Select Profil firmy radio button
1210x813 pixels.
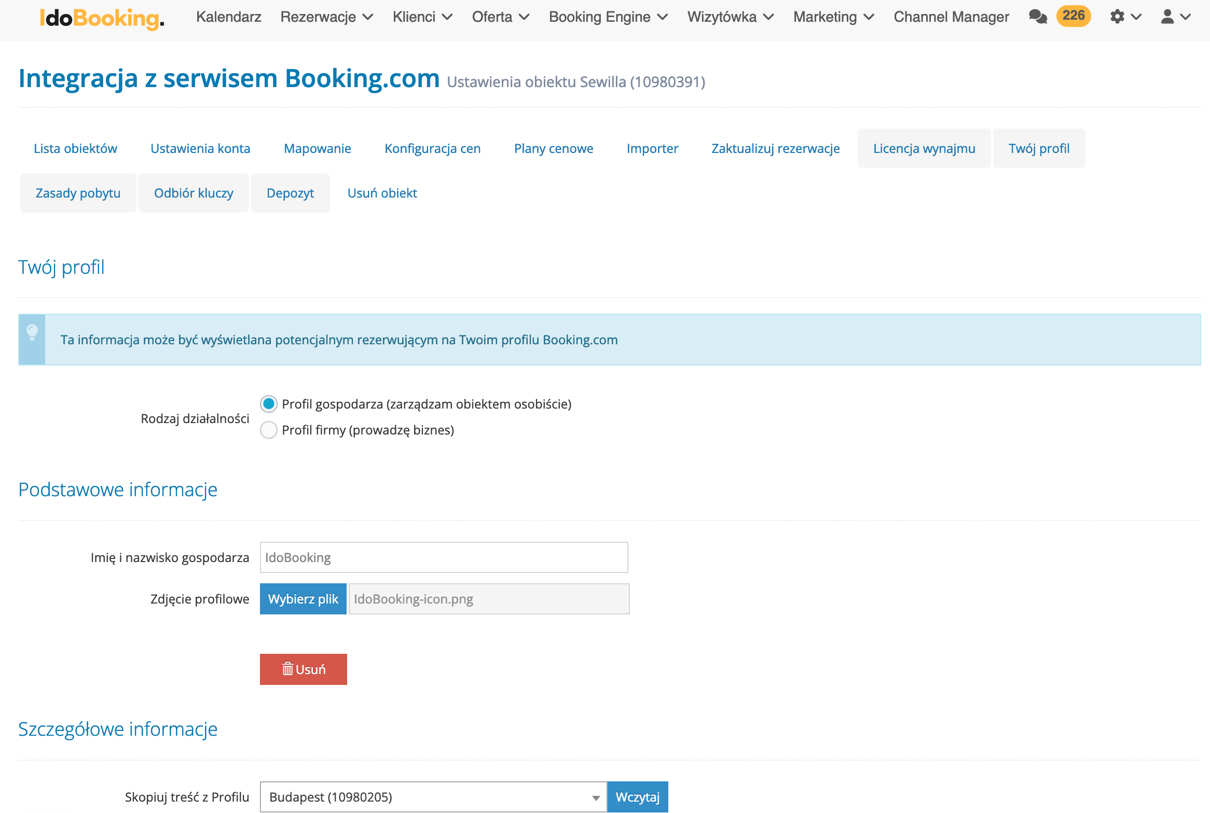[x=269, y=430]
